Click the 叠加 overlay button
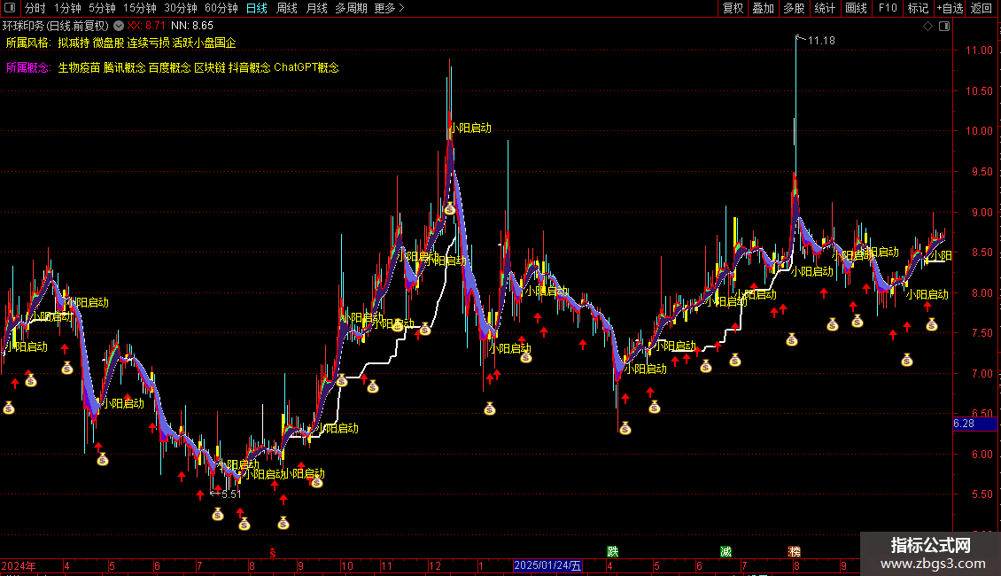This screenshot has height=576, width=1001. click(x=763, y=8)
